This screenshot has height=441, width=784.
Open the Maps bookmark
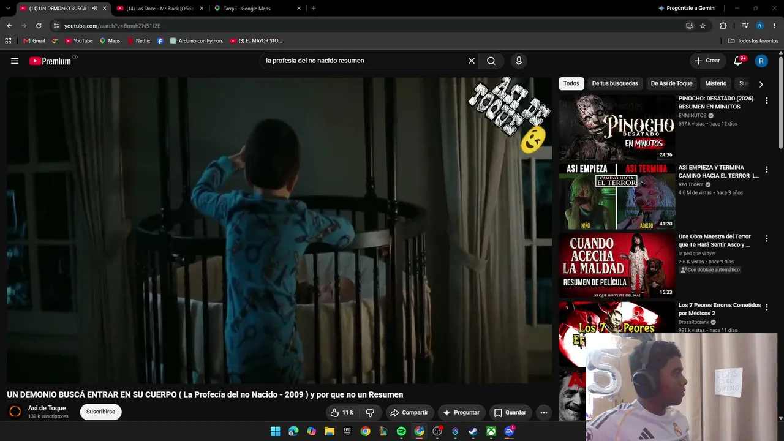110,41
